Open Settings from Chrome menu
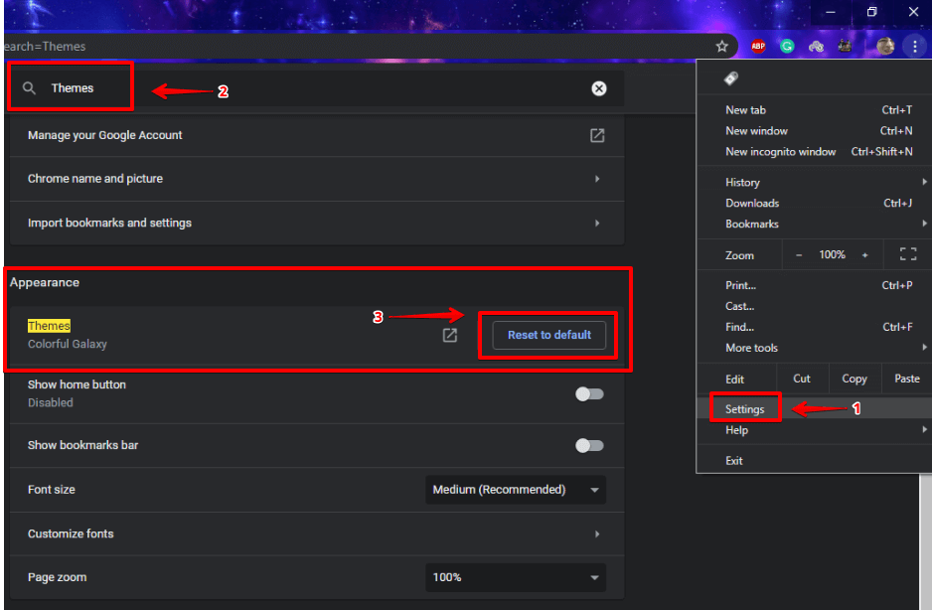 click(814, 409)
